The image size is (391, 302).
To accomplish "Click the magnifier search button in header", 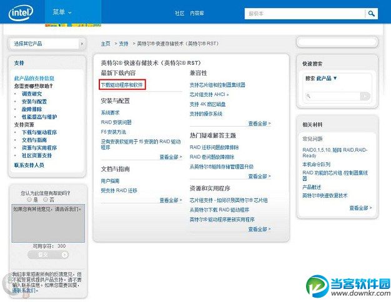I will pyautogui.click(x=372, y=14).
